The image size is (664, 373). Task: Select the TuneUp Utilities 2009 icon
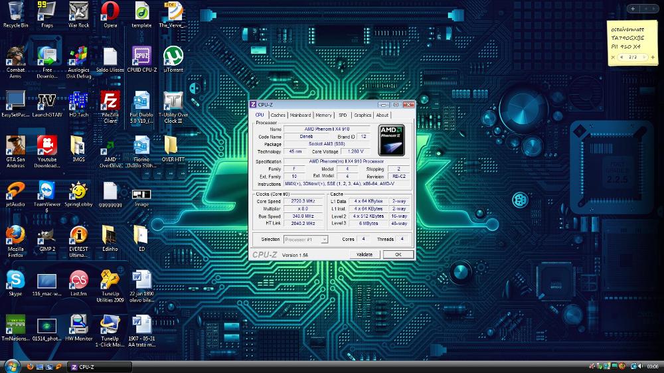(x=110, y=286)
